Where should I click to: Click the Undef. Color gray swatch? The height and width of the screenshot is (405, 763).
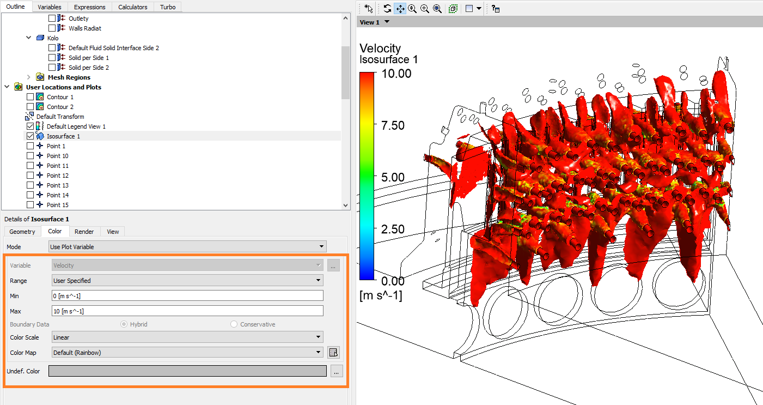click(187, 371)
